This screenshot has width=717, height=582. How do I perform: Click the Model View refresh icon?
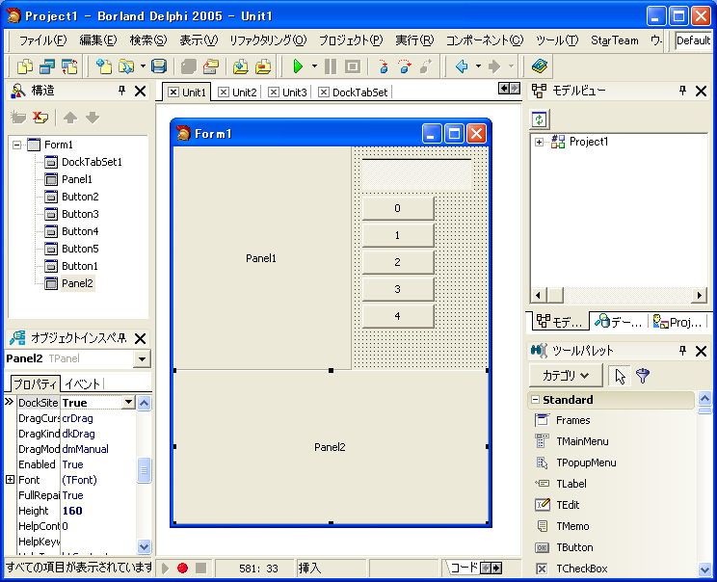[540, 119]
